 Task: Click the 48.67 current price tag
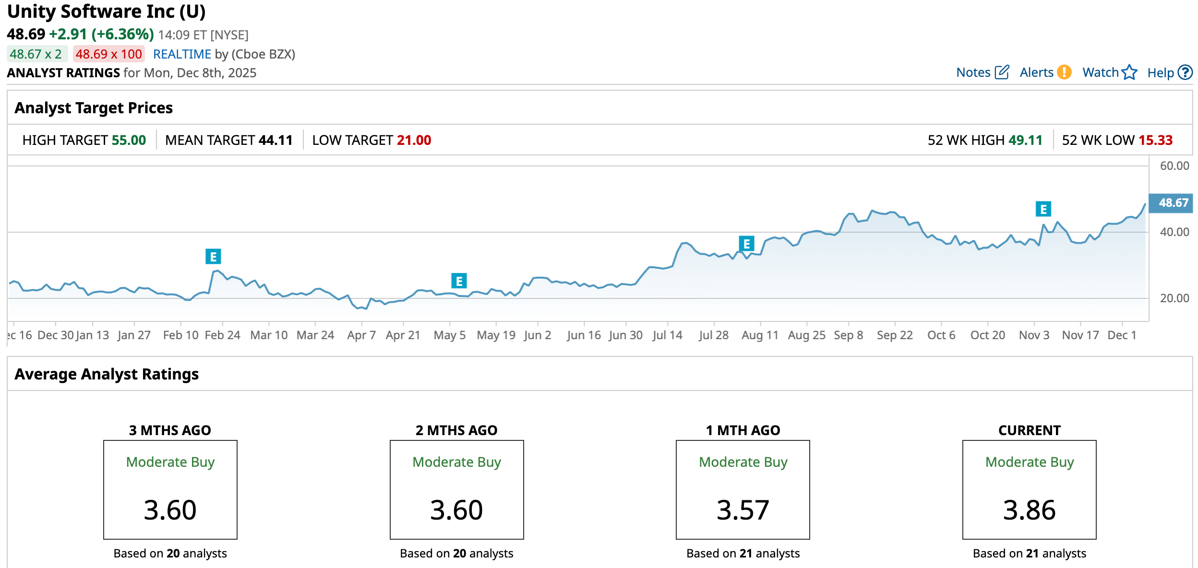[x=1171, y=203]
